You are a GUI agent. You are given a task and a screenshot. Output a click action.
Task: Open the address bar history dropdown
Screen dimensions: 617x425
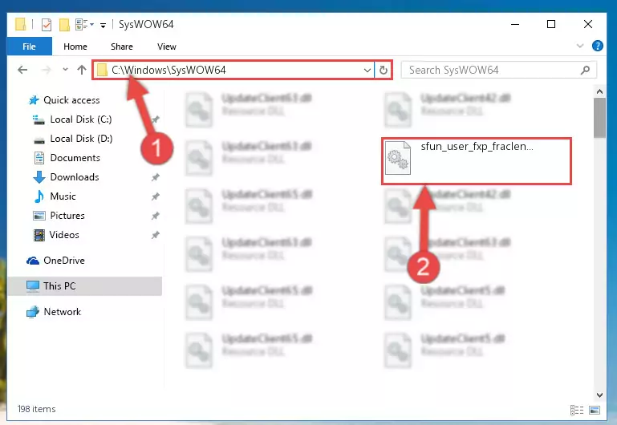(x=367, y=71)
